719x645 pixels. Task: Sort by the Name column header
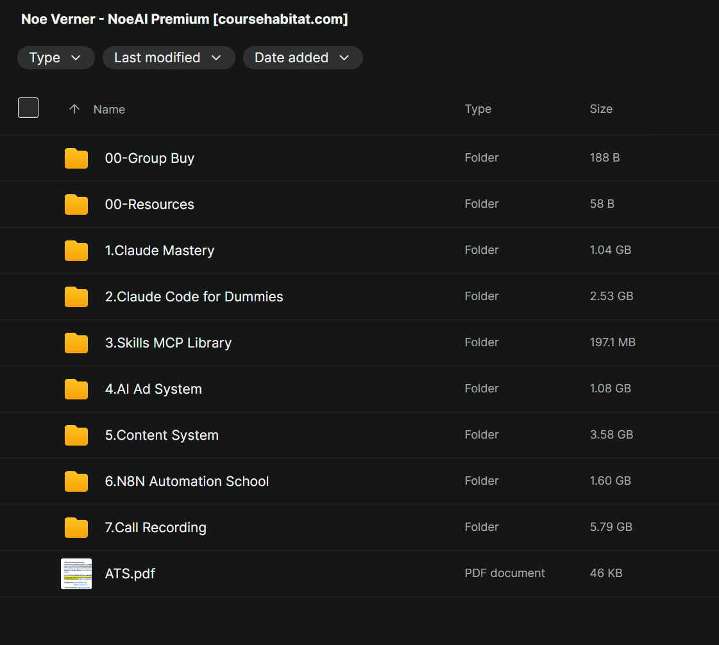109,110
